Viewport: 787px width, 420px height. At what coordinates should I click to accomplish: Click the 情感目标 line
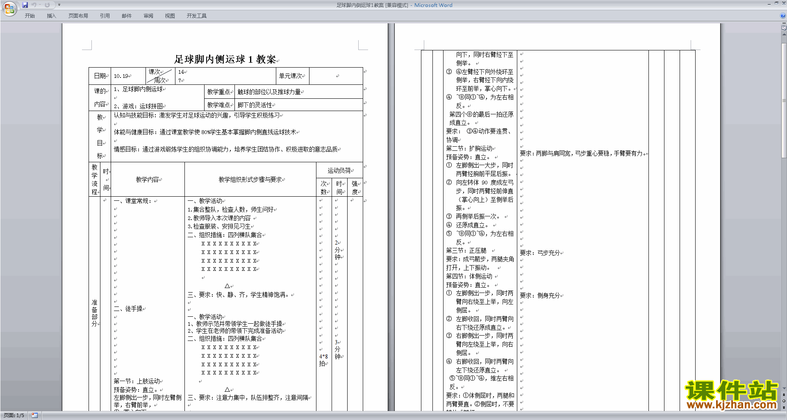point(226,149)
